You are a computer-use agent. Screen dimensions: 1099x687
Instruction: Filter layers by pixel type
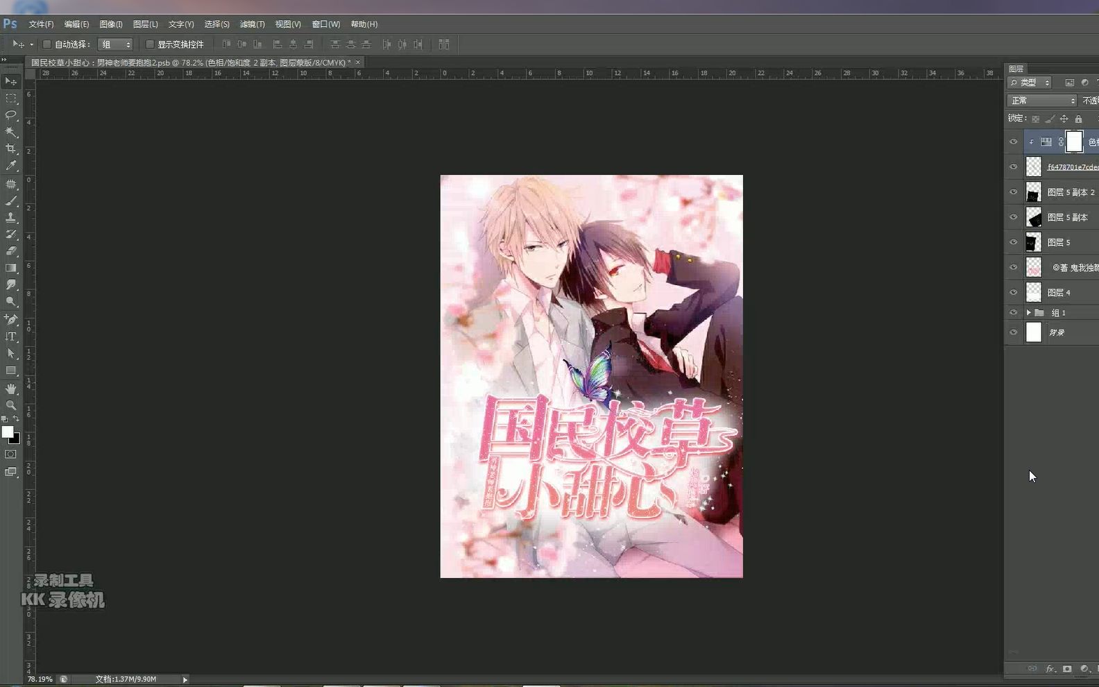click(1069, 83)
